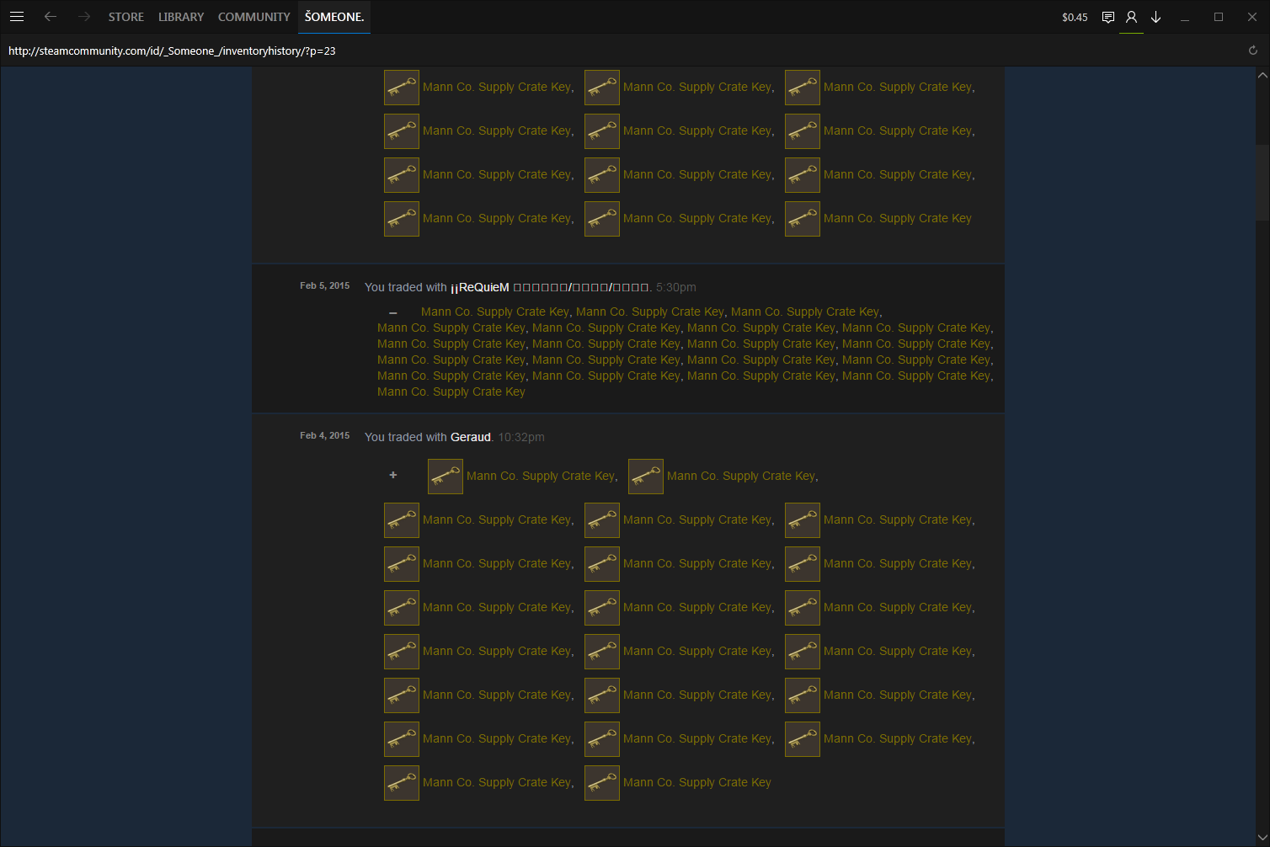Click the plus sign in Geraud trade
This screenshot has height=847, width=1270.
(x=392, y=476)
